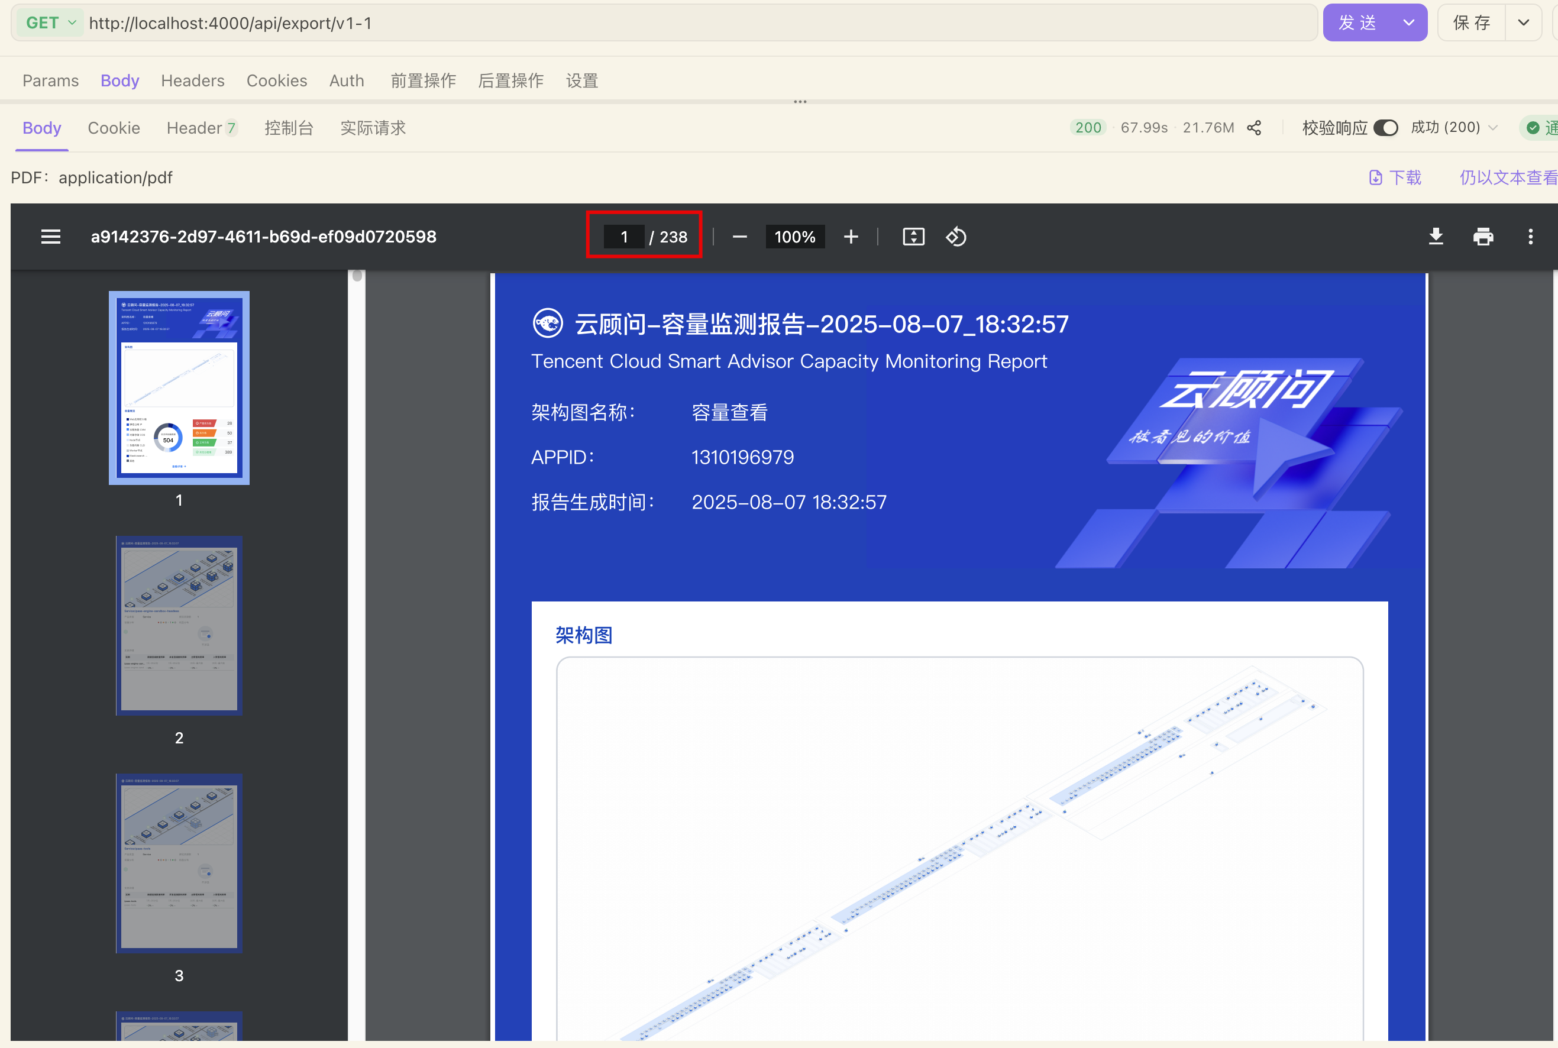
Task: Open the 设置 tab
Action: coord(581,81)
